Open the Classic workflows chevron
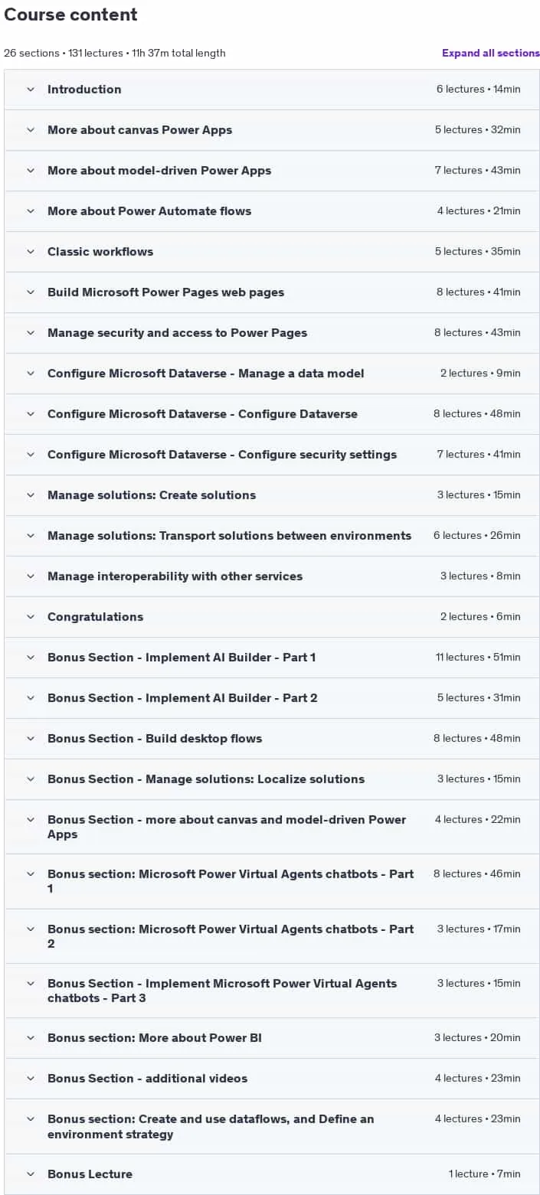The height and width of the screenshot is (1195, 540). (31, 252)
